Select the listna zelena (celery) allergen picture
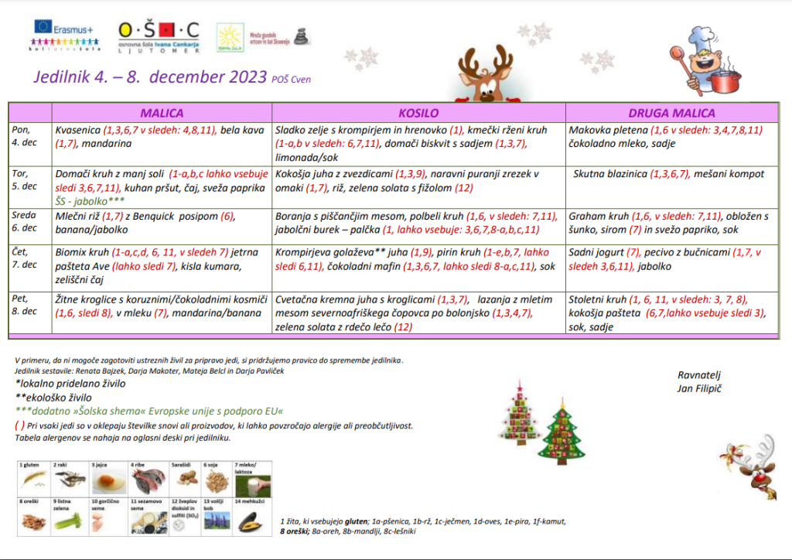Image resolution: width=792 pixels, height=560 pixels. tap(70, 517)
